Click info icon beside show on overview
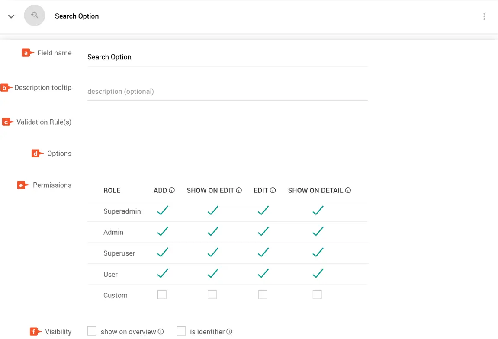This screenshot has width=498, height=339. (x=161, y=332)
